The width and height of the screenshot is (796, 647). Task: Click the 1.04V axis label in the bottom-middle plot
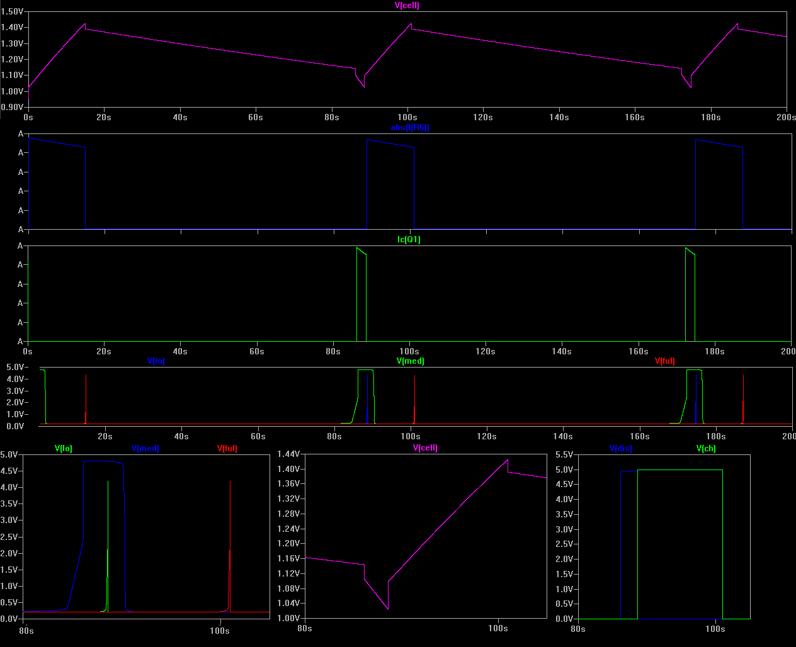(288, 604)
